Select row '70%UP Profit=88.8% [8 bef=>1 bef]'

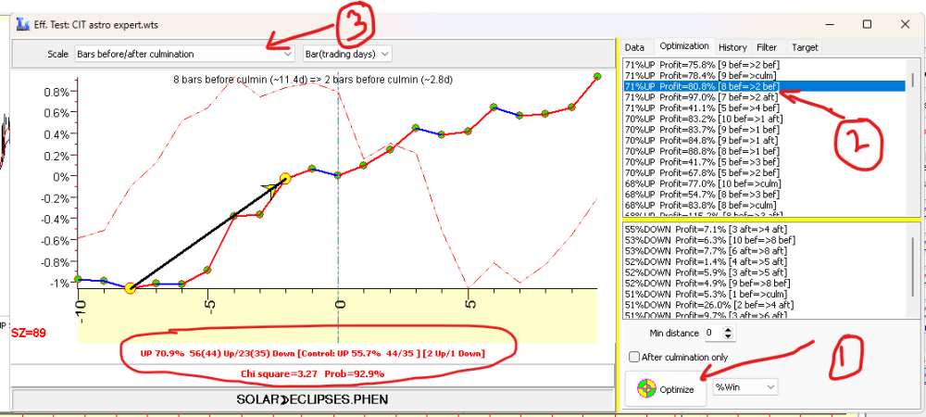click(x=765, y=151)
